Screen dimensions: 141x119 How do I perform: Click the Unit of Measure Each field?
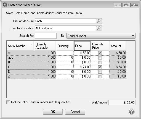click(x=65, y=21)
